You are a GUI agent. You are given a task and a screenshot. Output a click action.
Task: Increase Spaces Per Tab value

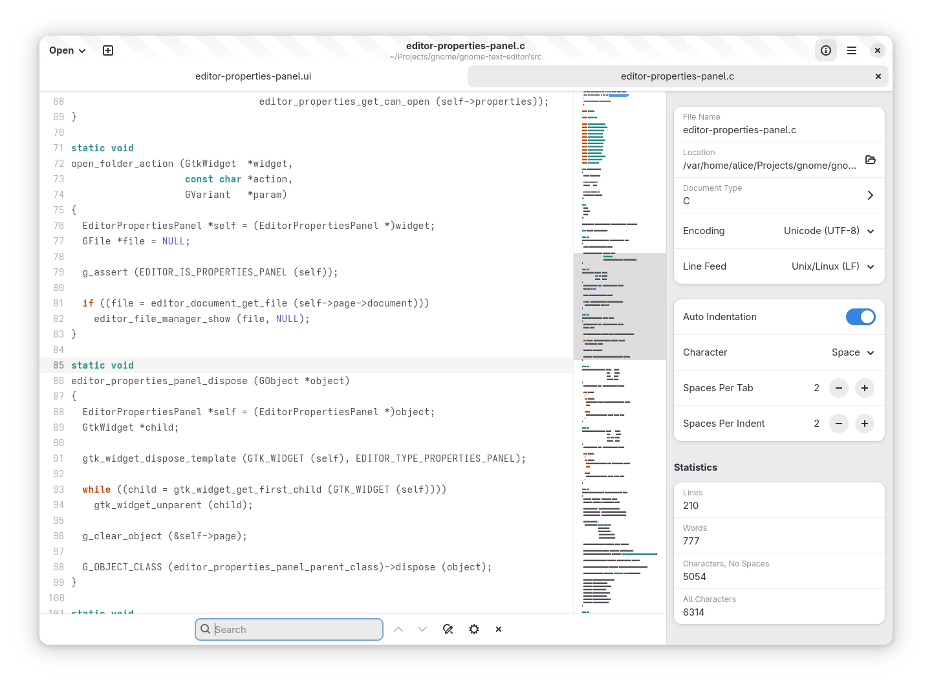(x=864, y=388)
